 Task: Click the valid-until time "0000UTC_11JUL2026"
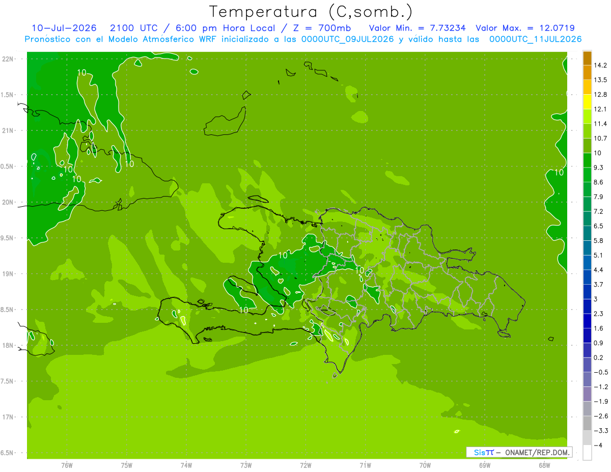click(x=536, y=39)
